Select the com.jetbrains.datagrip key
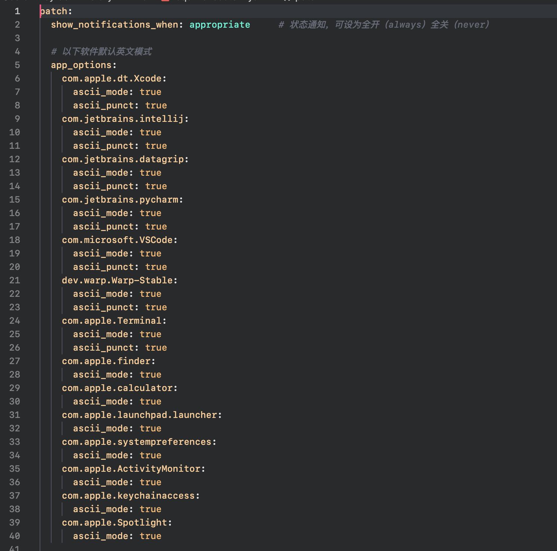Image resolution: width=557 pixels, height=551 pixels. 125,159
